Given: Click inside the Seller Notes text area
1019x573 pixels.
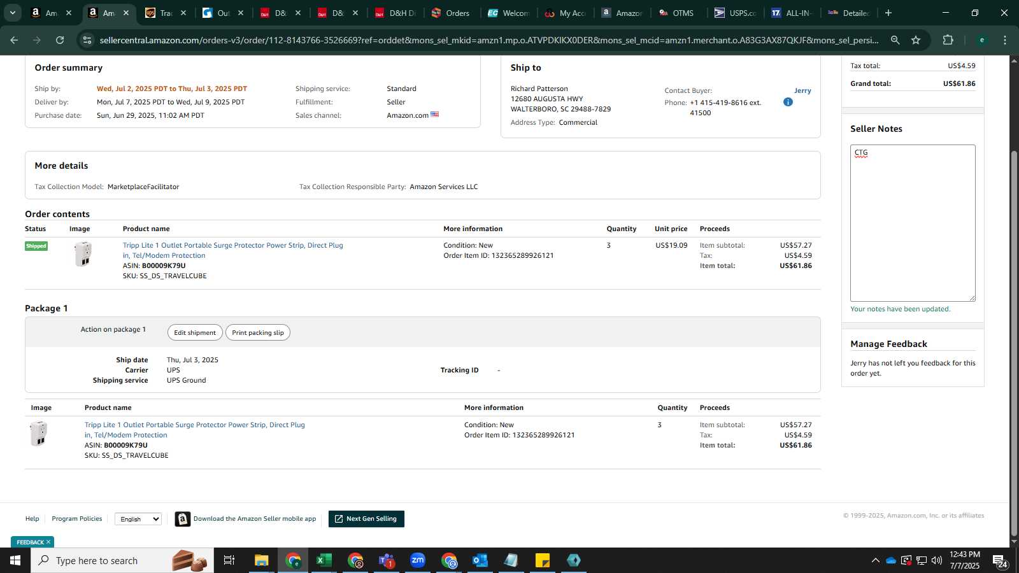Looking at the screenshot, I should [x=913, y=223].
